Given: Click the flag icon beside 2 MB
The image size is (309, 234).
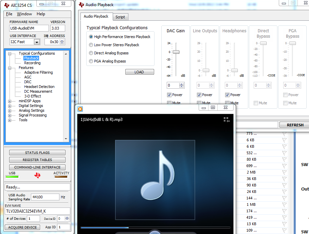Looking at the screenshot, I should [x=284, y=172].
